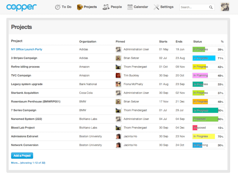Select Refine billing process row title
Viewport: 238px width, 175px height.
(x=25, y=67)
